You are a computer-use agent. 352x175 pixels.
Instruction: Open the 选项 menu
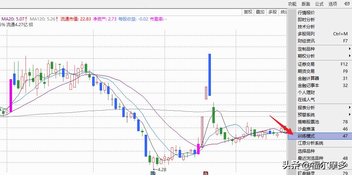[333, 4]
